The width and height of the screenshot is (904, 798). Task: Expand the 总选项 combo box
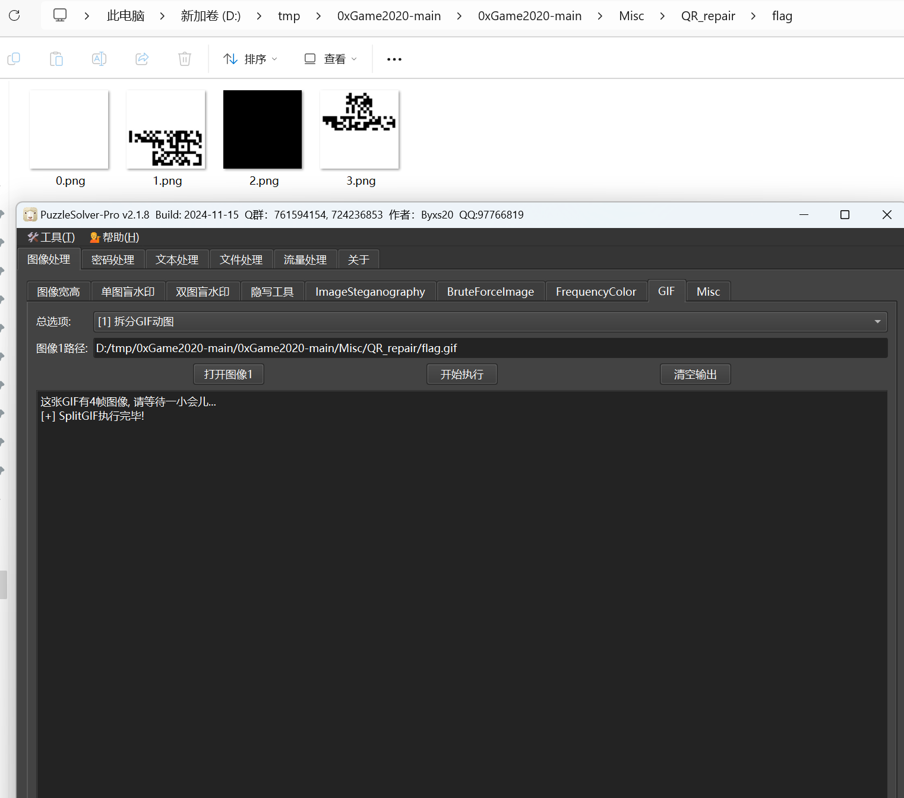(x=490, y=322)
